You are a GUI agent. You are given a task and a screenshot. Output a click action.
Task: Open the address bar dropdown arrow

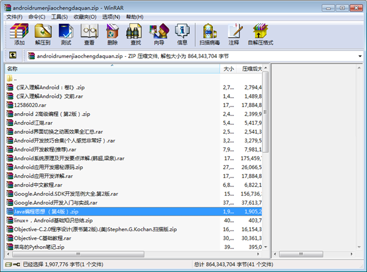coord(360,56)
